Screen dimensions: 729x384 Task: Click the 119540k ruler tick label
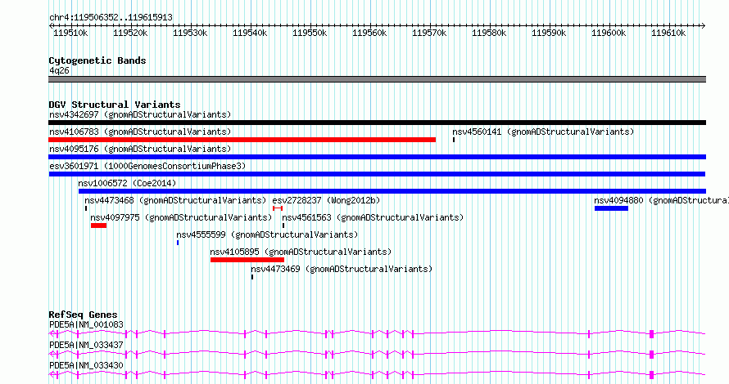pyautogui.click(x=250, y=33)
